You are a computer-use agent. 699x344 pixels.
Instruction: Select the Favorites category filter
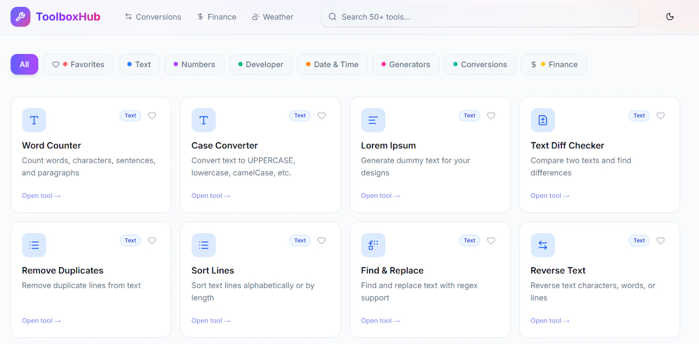(78, 64)
